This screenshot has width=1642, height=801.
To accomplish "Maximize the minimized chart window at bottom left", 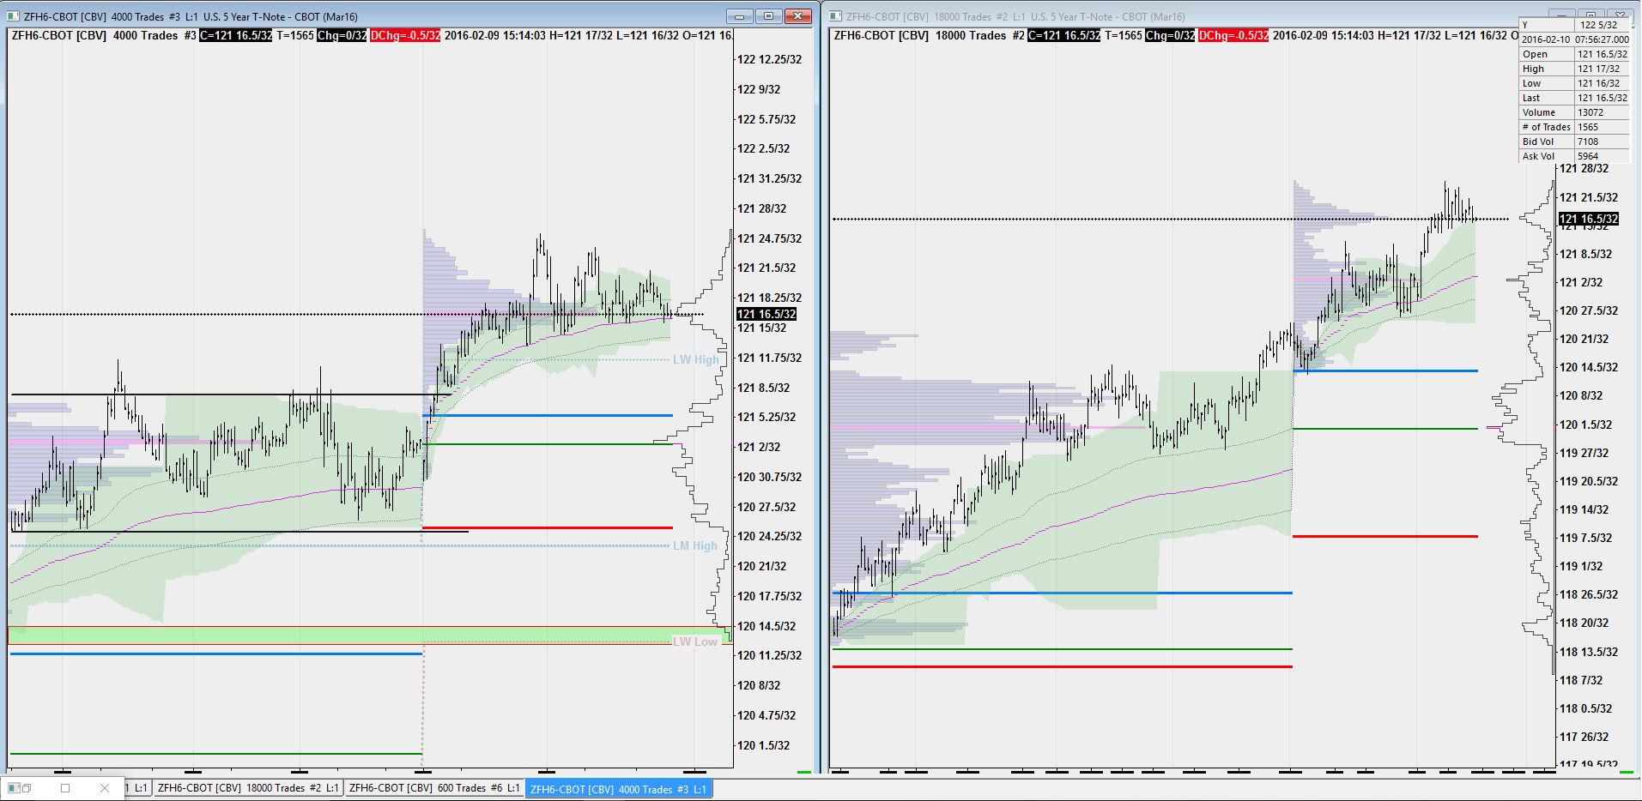I will pyautogui.click(x=64, y=788).
